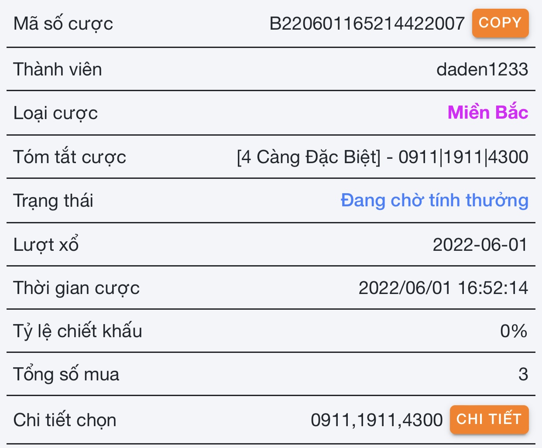
Task: Click the Chi tiết chọn label
Action: [65, 421]
